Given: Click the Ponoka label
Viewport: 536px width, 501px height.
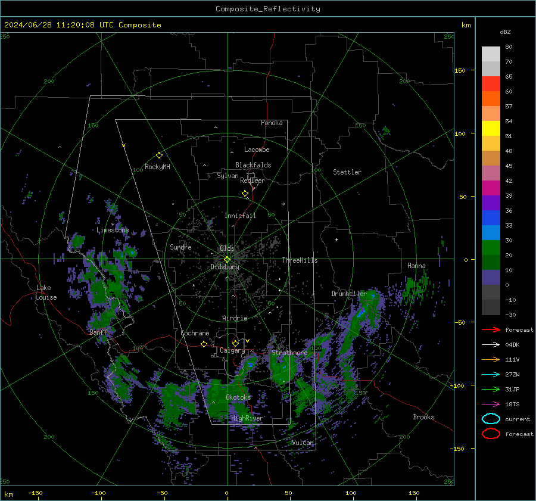Looking at the screenshot, I should click(x=272, y=123).
